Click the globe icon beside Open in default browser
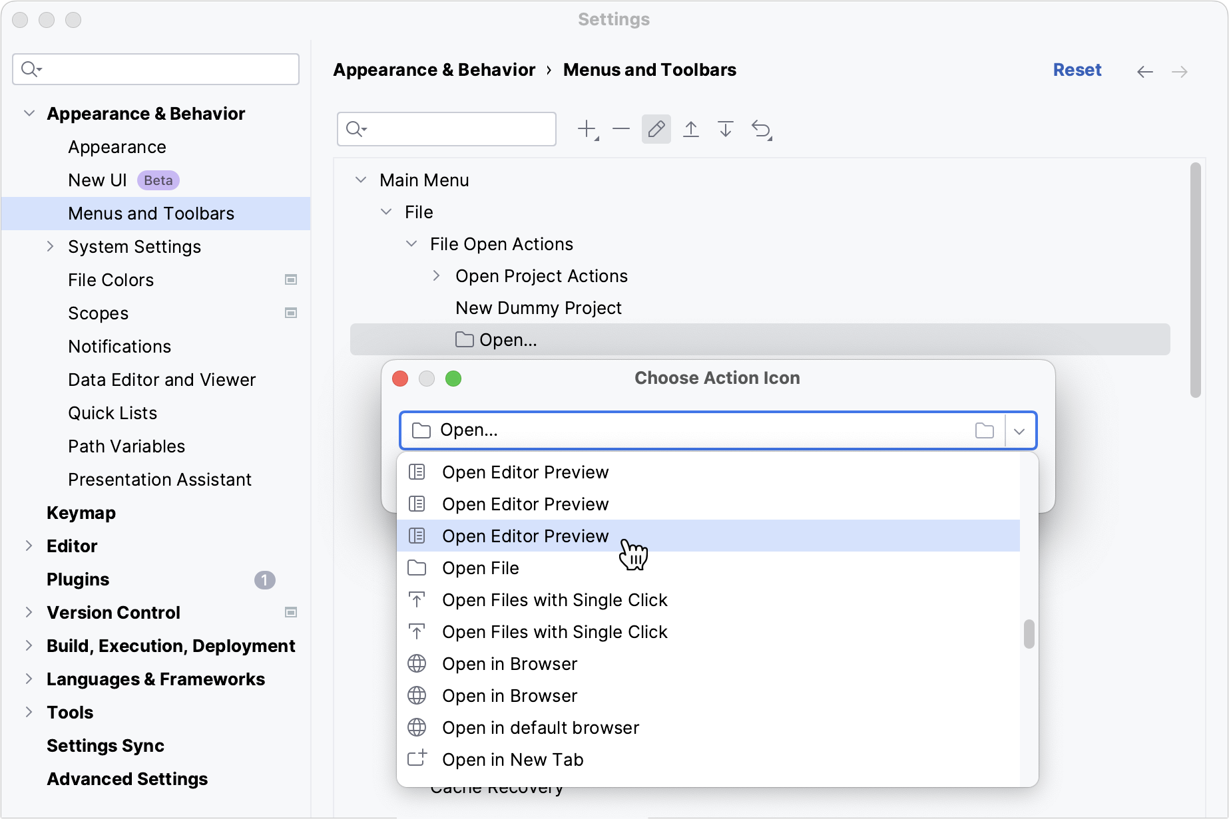This screenshot has width=1229, height=819. coord(417,728)
